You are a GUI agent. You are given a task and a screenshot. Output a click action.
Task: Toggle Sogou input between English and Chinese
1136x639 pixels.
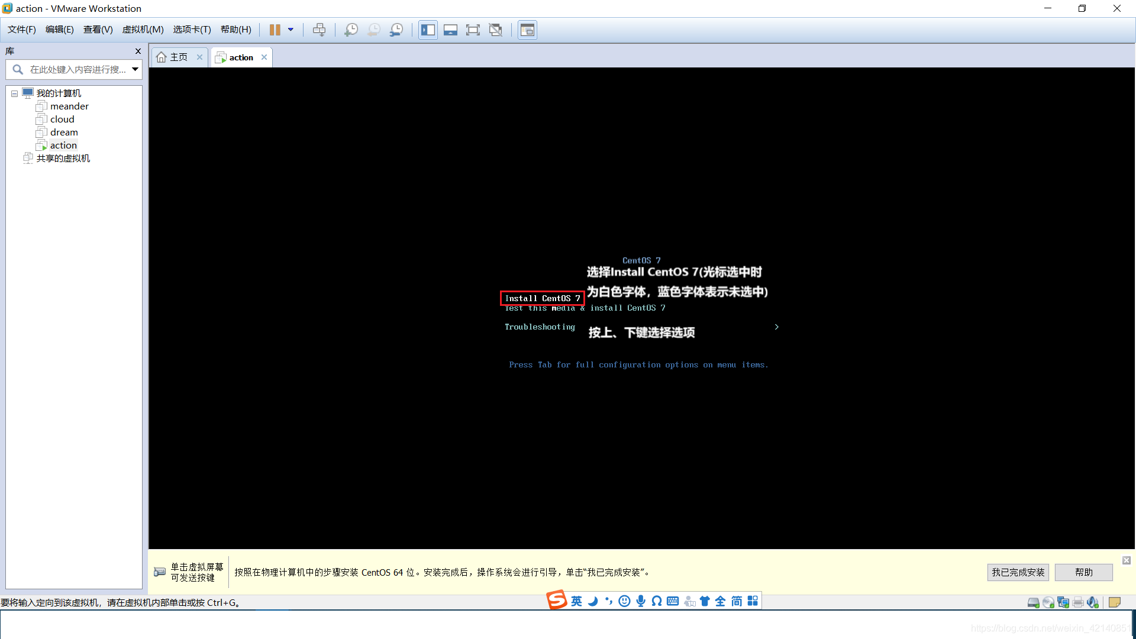tap(576, 601)
